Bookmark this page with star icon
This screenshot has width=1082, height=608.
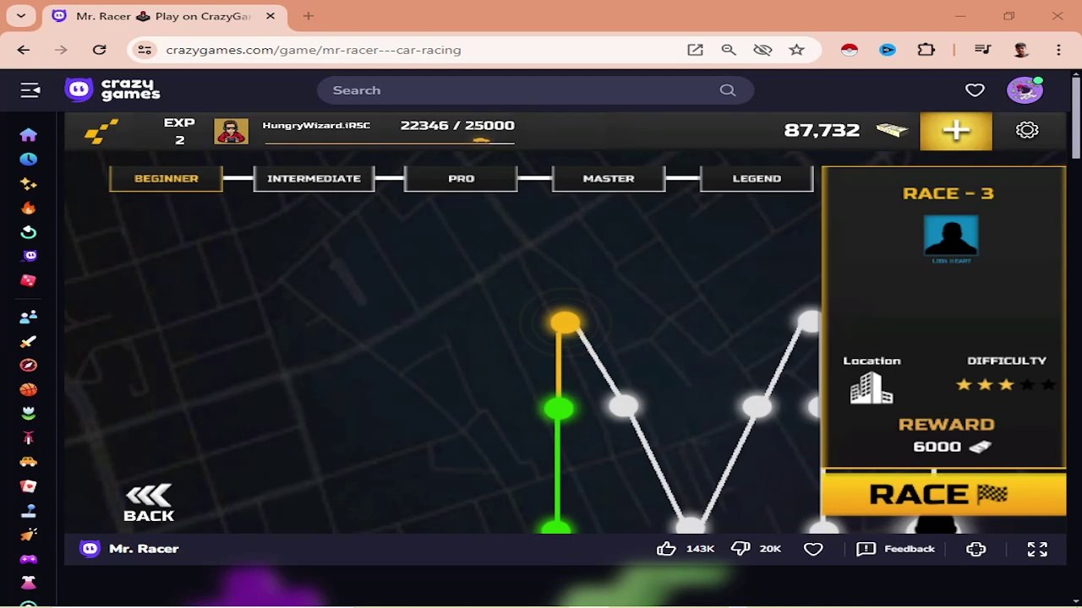tap(796, 50)
